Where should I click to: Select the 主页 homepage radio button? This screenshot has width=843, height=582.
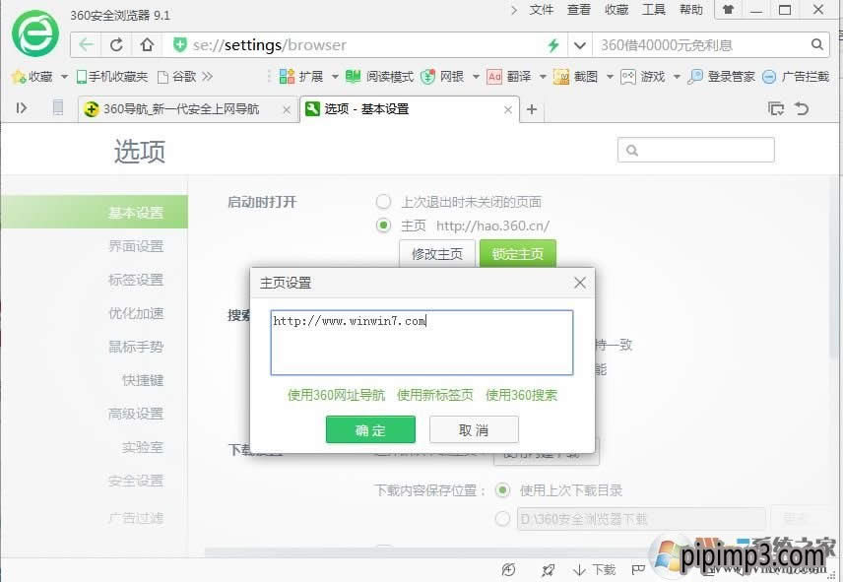pyautogui.click(x=384, y=226)
